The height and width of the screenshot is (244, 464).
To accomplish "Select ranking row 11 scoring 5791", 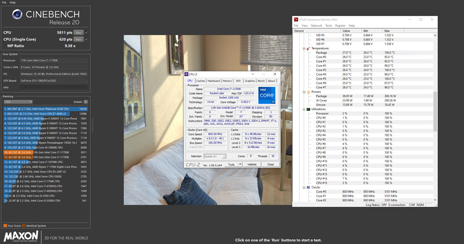I will point(45,157).
